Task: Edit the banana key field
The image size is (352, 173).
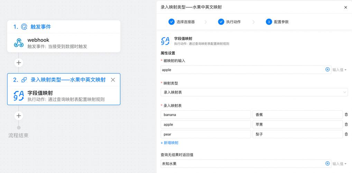Action: 206,115
